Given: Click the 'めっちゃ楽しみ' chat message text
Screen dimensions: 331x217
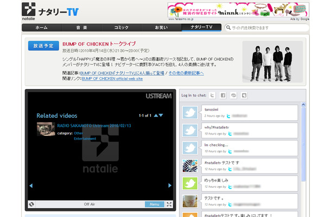Looking at the screenshot, I should [216, 180].
